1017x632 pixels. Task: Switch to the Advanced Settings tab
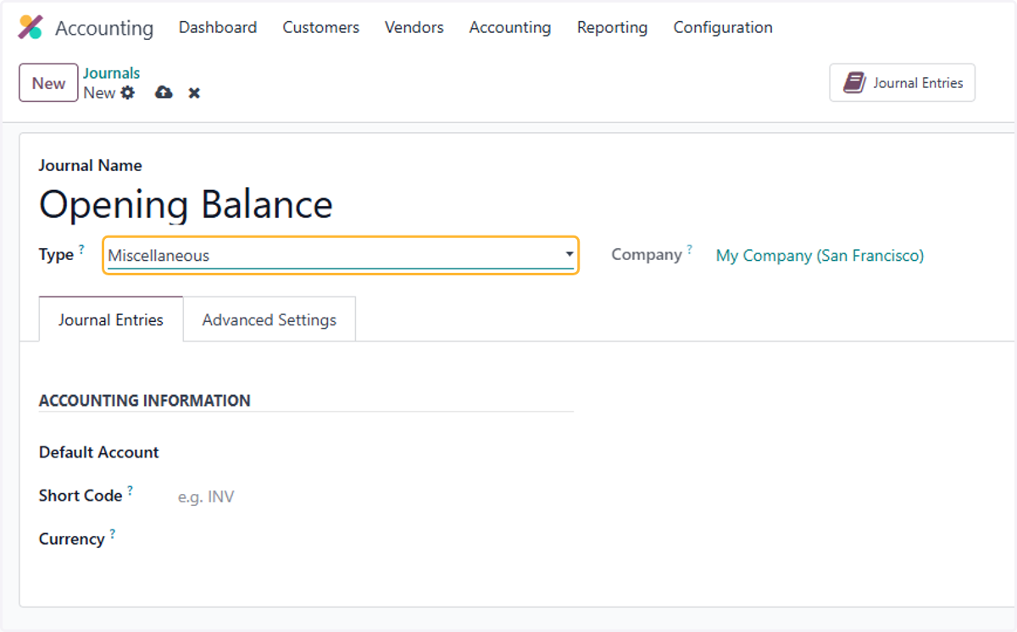pos(270,319)
